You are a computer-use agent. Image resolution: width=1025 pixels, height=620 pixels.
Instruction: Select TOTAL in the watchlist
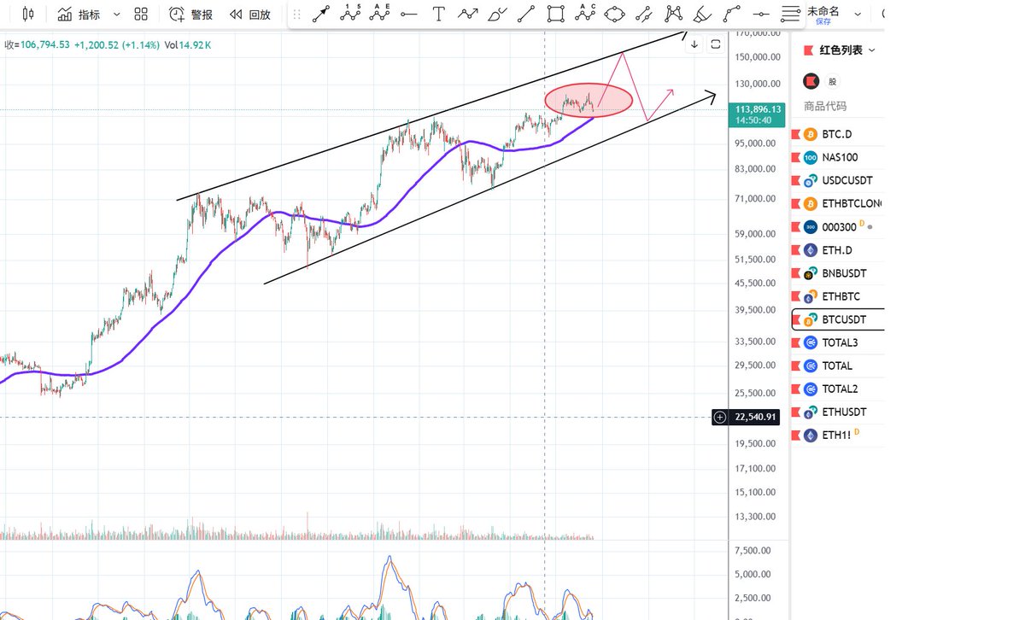(838, 366)
